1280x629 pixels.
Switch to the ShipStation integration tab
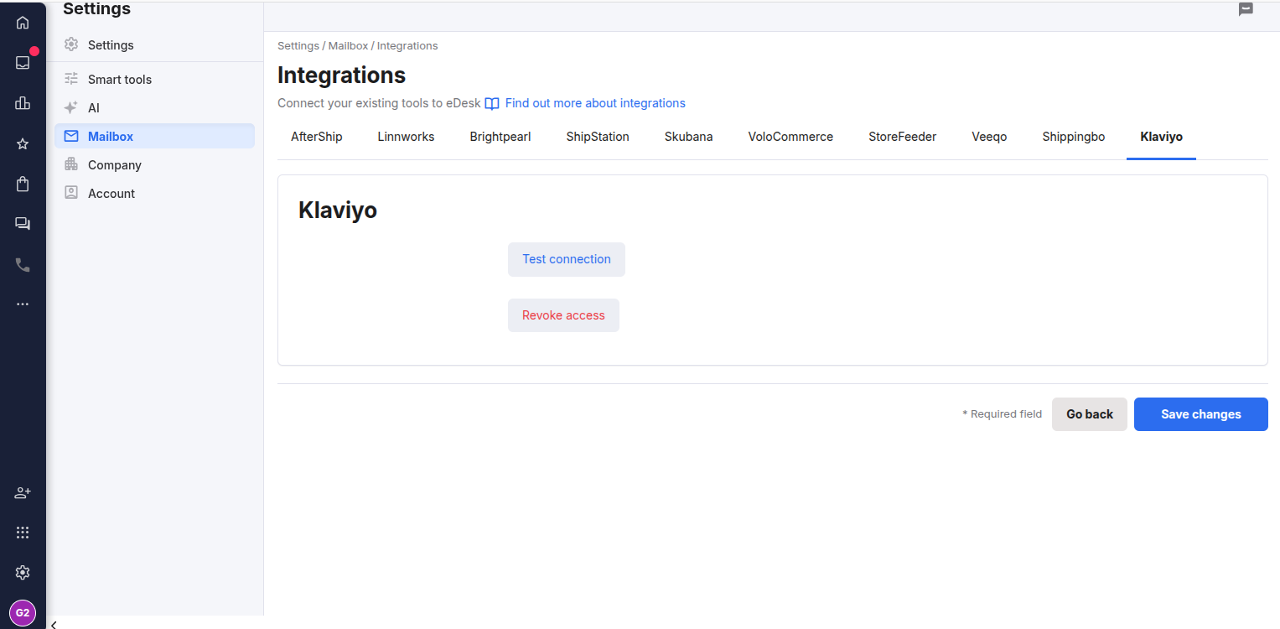coord(597,136)
